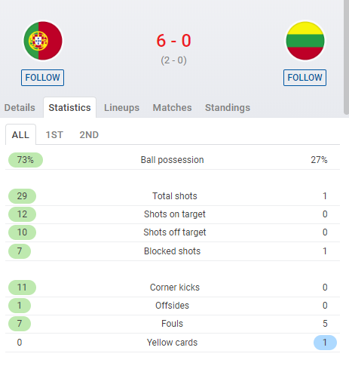Click the 73% possession badge
349x366 pixels.
pos(26,160)
